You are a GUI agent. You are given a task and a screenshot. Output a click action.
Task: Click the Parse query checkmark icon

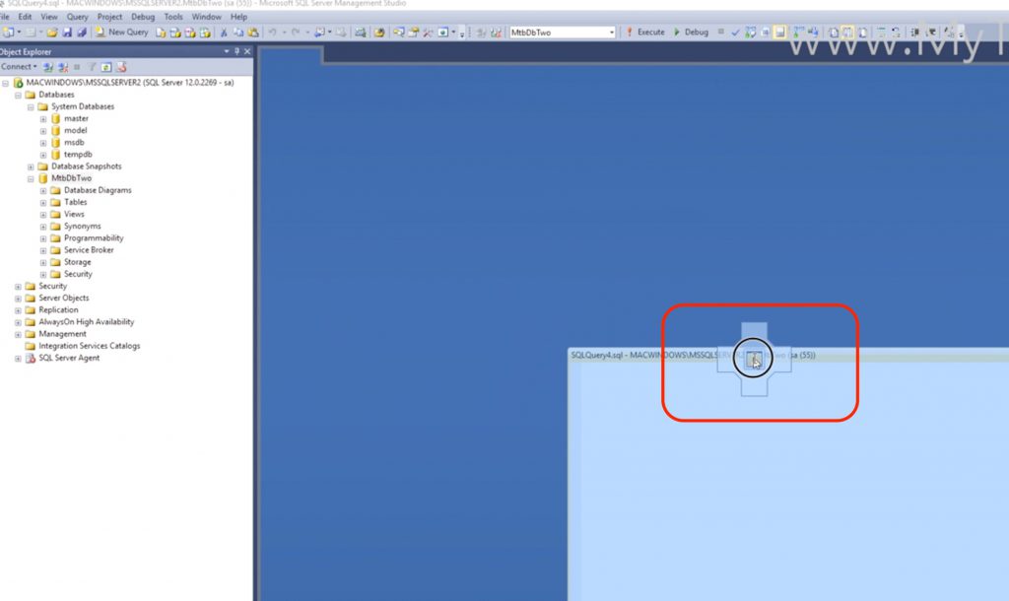(734, 32)
